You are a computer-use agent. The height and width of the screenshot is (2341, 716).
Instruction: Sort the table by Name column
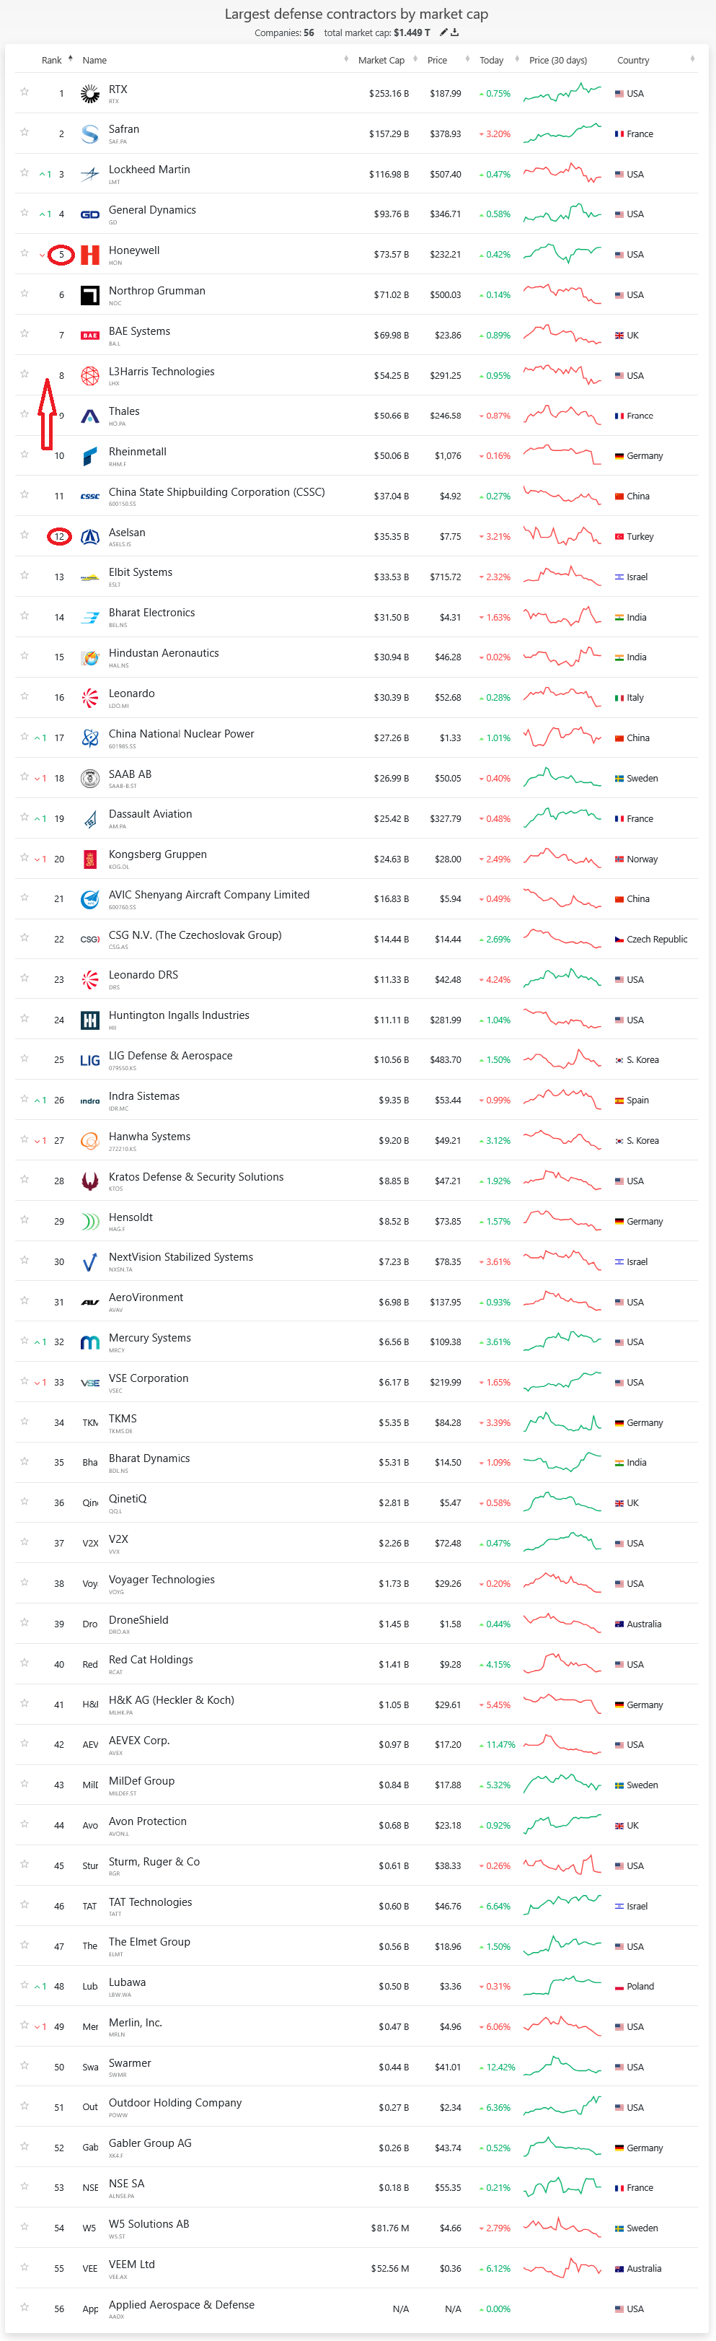94,60
